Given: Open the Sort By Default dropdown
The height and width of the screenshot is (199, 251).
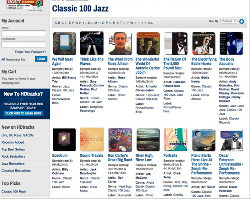Looking at the screenshot, I should 229,21.
